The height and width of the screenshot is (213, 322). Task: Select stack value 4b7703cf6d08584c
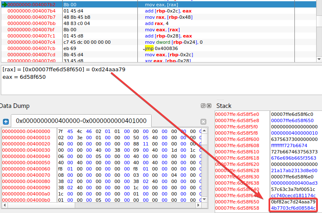(294, 208)
